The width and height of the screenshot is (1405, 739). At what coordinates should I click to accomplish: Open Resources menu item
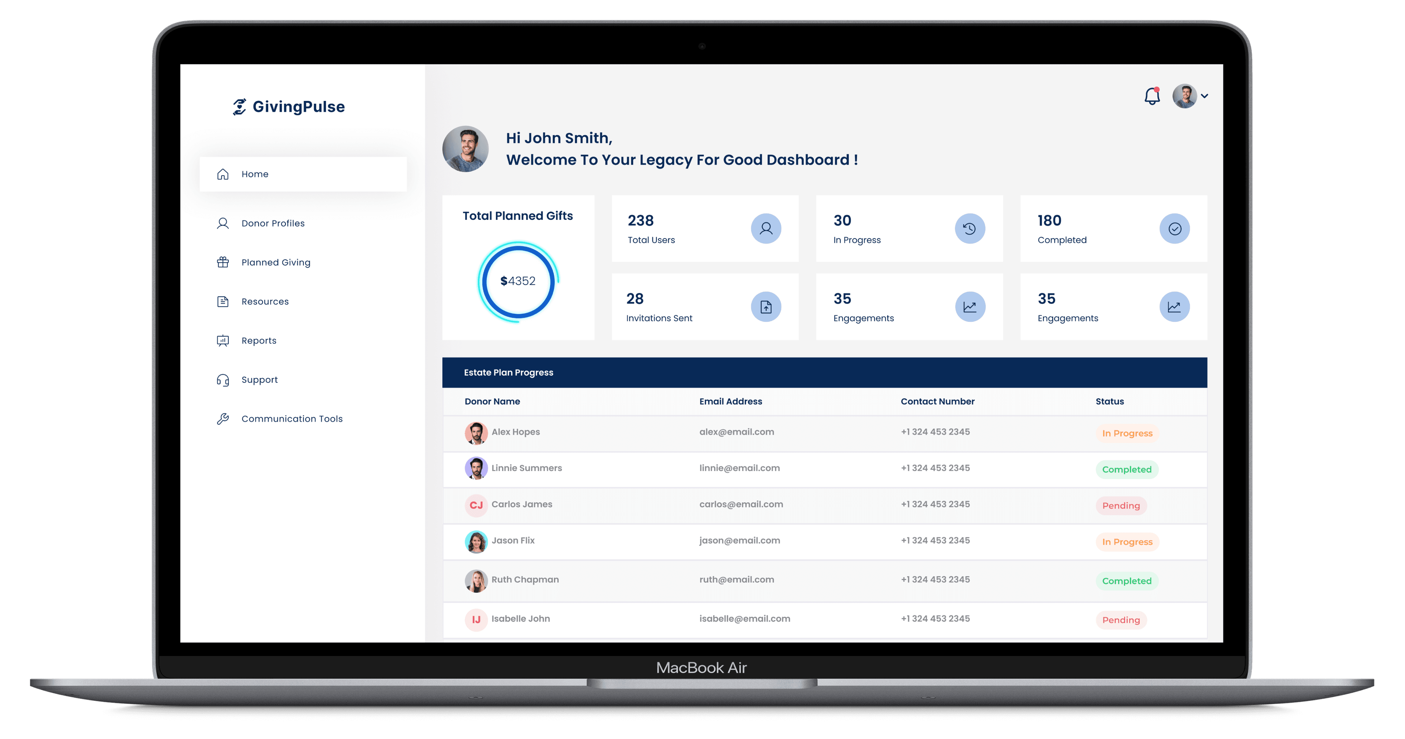click(x=265, y=301)
